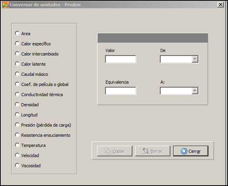This screenshot has width=228, height=186.
Task: Click the Copiar button
Action: pyautogui.click(x=115, y=151)
